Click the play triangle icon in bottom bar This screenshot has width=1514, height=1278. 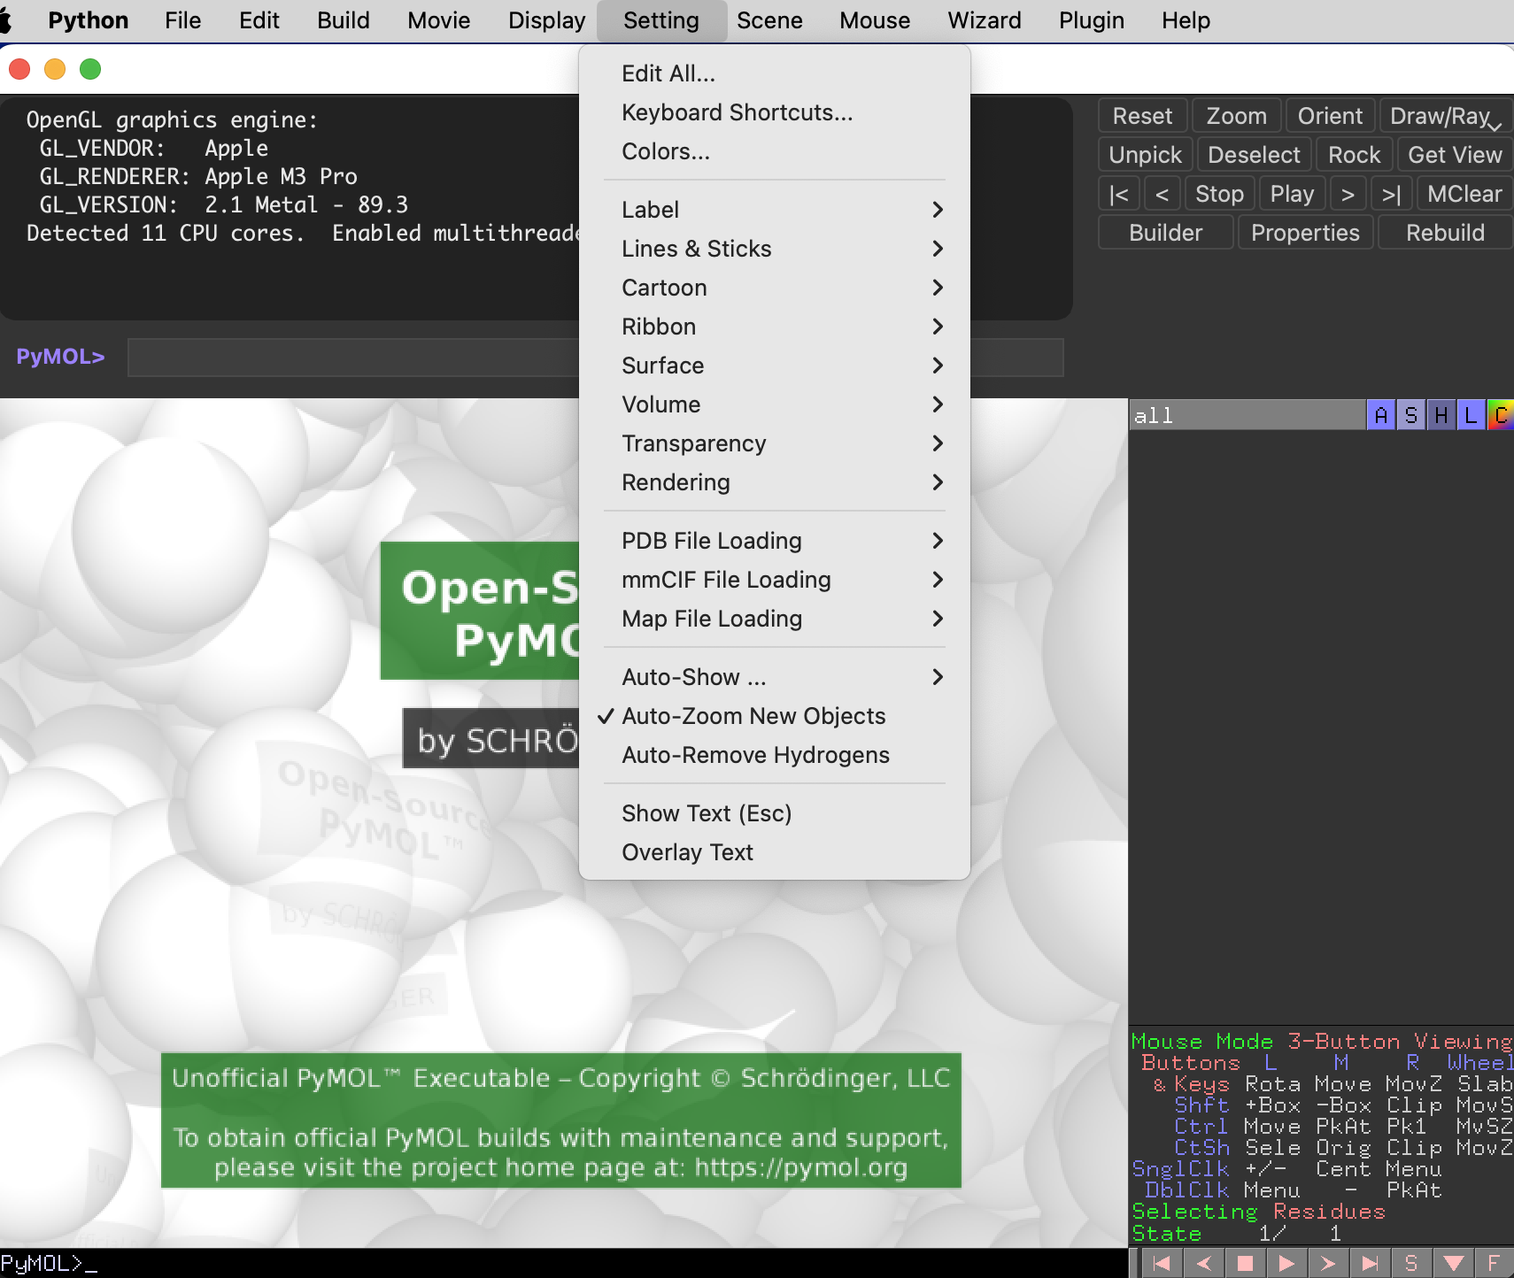tap(1287, 1263)
